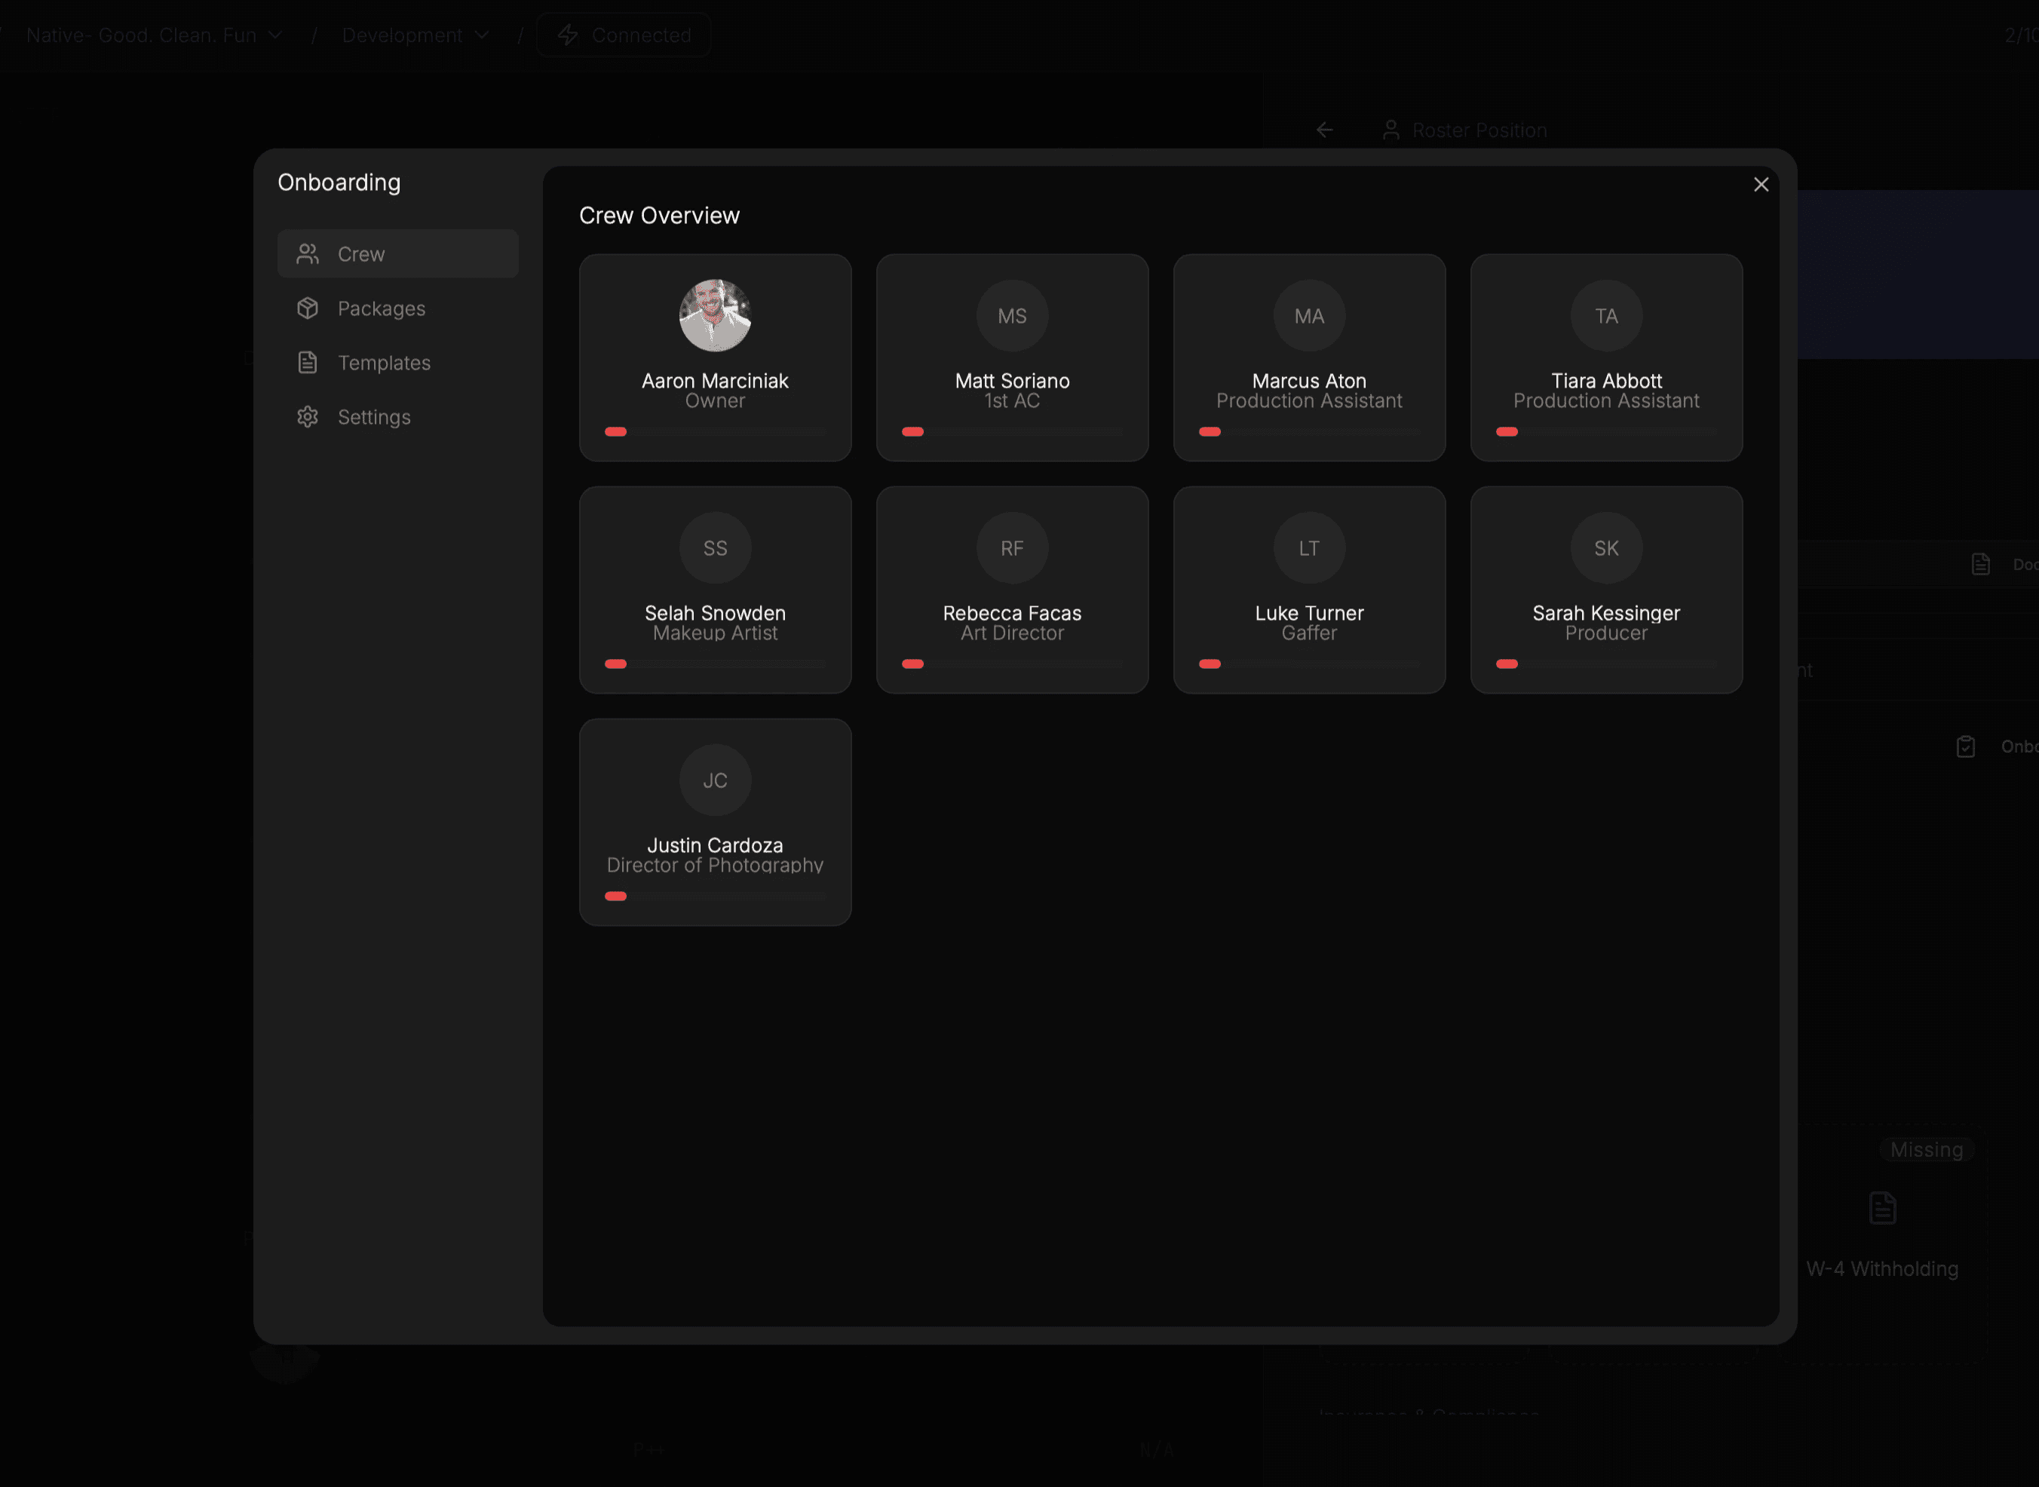Viewport: 2039px width, 1487px height.
Task: Switch to the Templates section
Action: click(384, 363)
